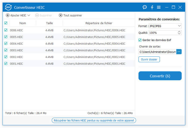Viewport: 188px width, 128px height.
Task: Browse output path with three-dots button
Action: 179,52
